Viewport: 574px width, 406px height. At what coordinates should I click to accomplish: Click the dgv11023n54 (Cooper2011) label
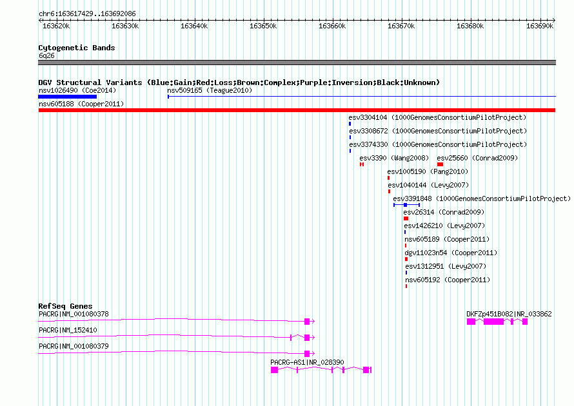pos(451,253)
